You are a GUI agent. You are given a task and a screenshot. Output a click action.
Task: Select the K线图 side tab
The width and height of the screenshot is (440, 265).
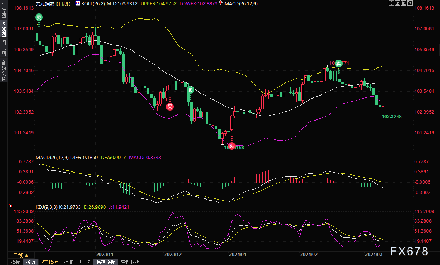(x=3, y=29)
